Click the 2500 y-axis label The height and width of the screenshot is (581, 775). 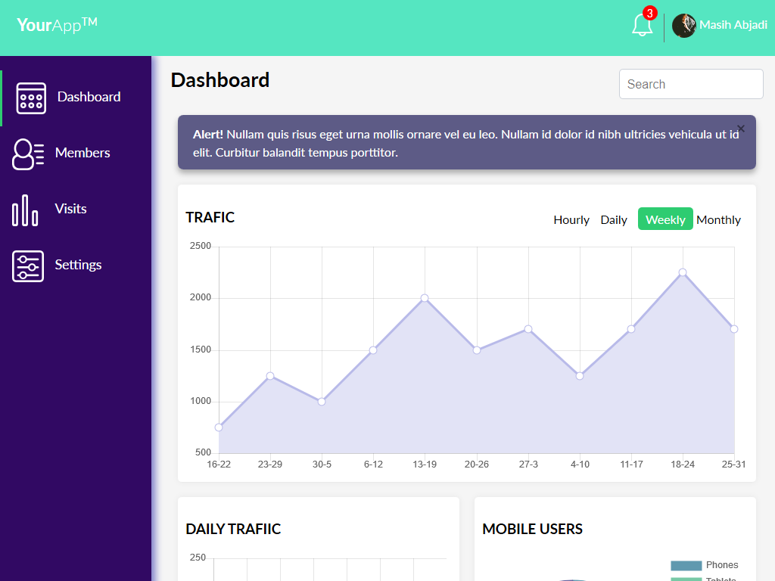pos(200,246)
